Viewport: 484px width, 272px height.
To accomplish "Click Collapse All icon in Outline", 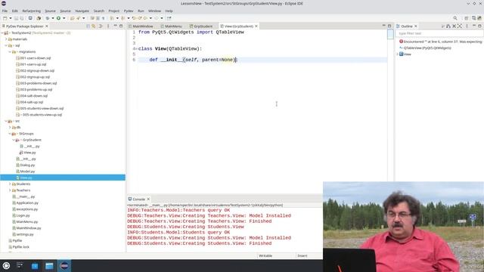I will (x=454, y=26).
